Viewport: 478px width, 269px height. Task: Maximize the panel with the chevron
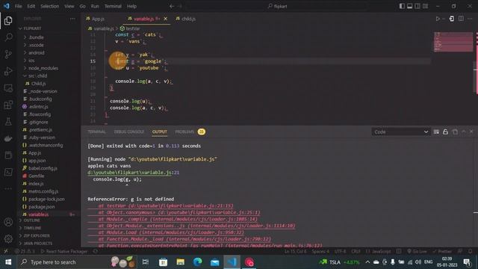coord(464,132)
